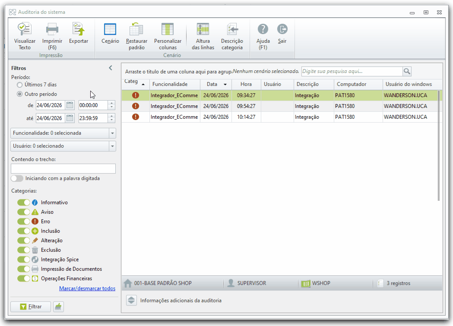Open Visualizar Texto from the toolbar
Screen dimensions: 453x326
coord(25,36)
